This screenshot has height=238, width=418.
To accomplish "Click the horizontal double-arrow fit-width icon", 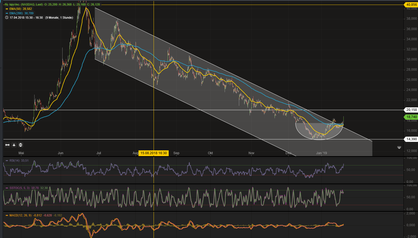I will (x=7, y=145).
